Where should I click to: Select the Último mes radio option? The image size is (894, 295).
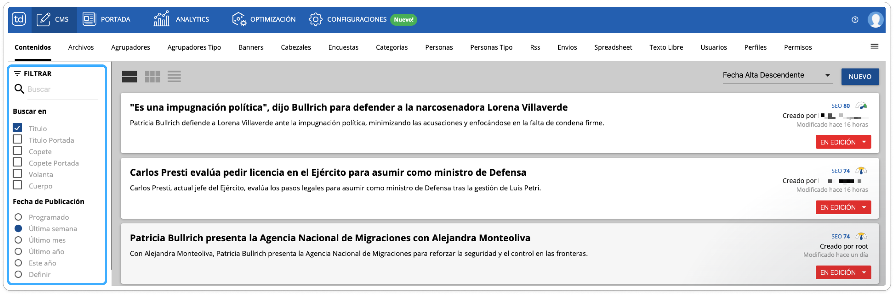click(18, 240)
